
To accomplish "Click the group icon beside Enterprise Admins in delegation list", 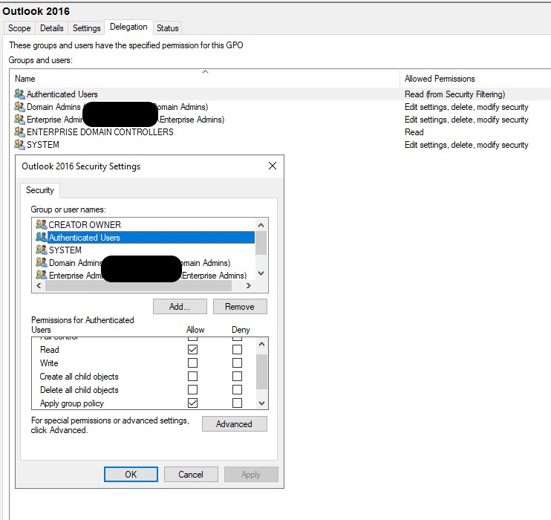I will tap(19, 119).
